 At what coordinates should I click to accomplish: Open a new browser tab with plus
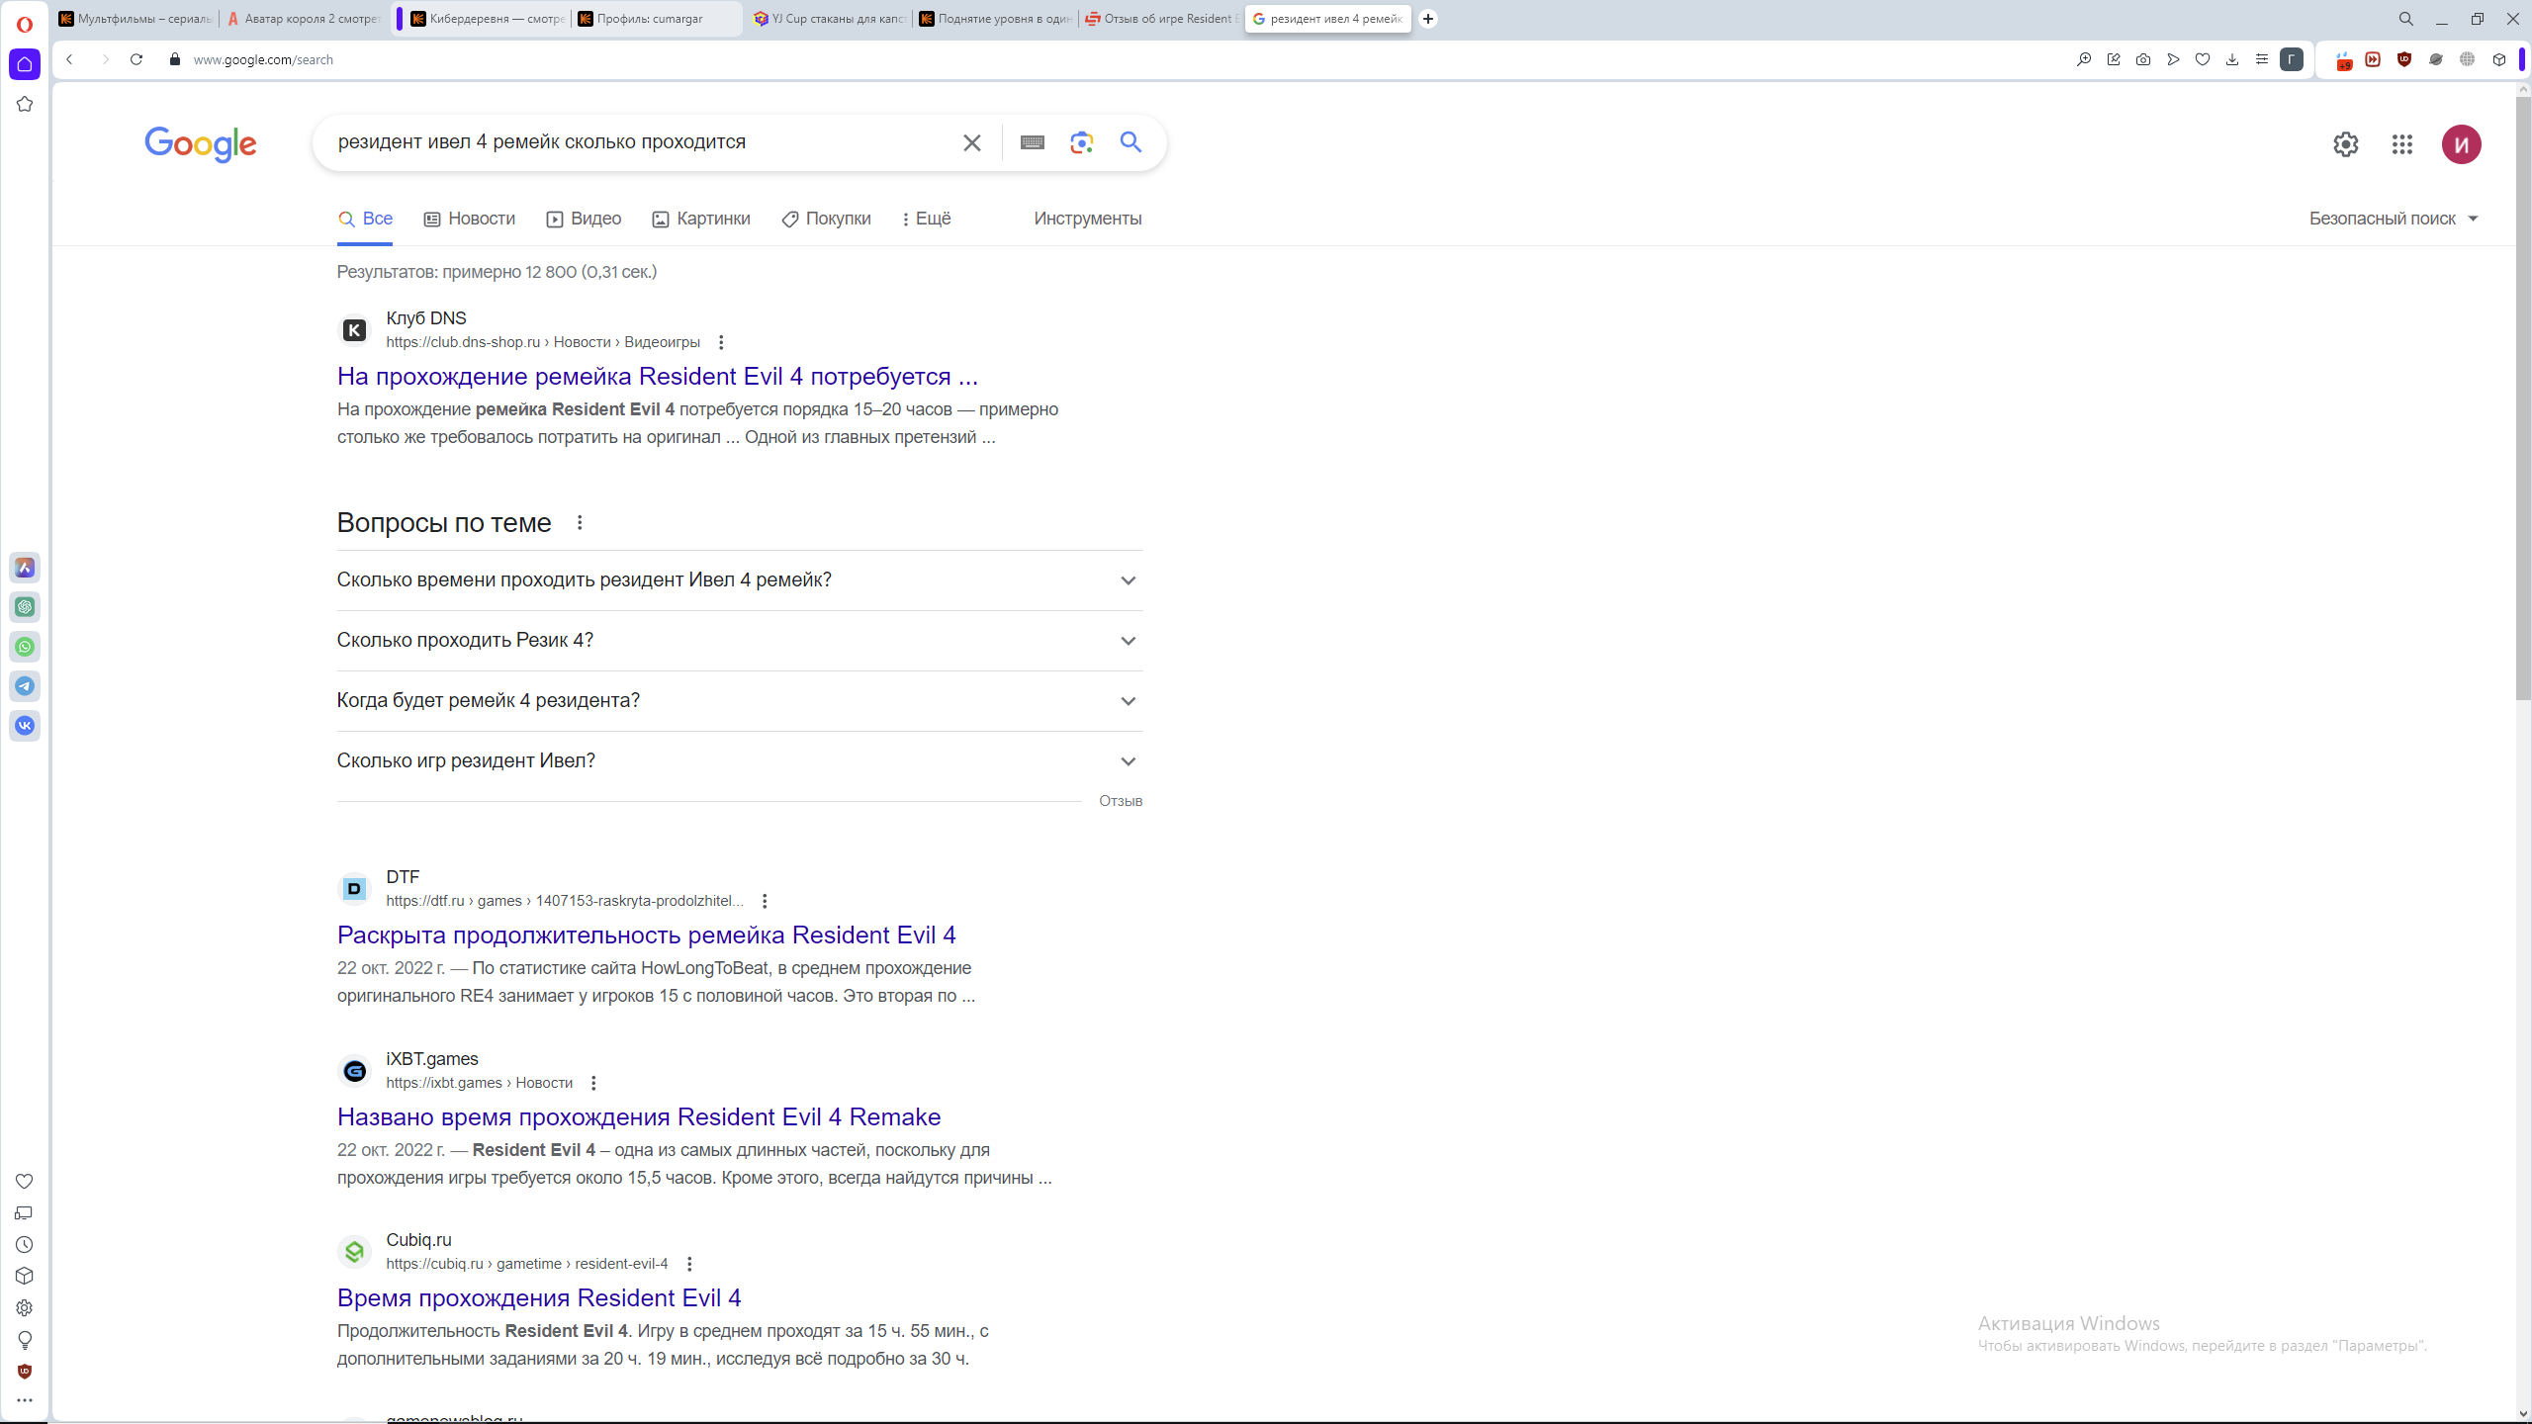click(1428, 19)
